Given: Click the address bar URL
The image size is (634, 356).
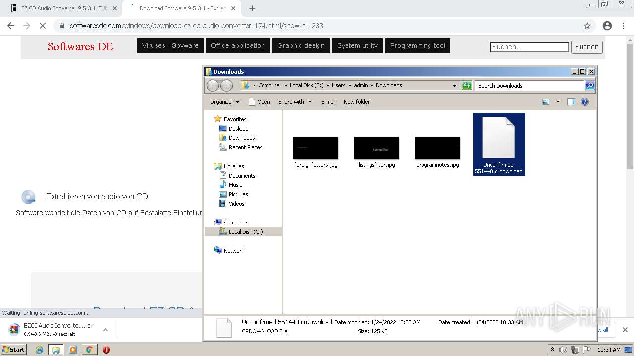Looking at the screenshot, I should coord(197,26).
